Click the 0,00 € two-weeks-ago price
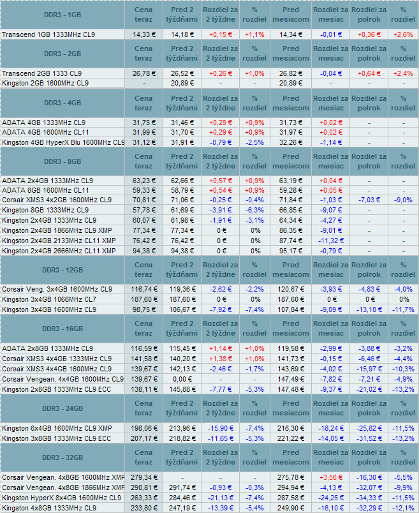Image resolution: width=419 pixels, height=513 pixels. pos(182,379)
